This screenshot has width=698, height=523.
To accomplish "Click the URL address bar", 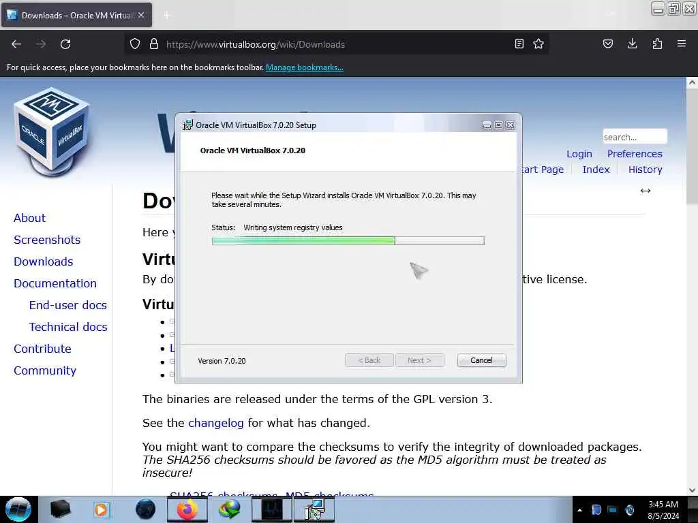I will click(x=336, y=44).
